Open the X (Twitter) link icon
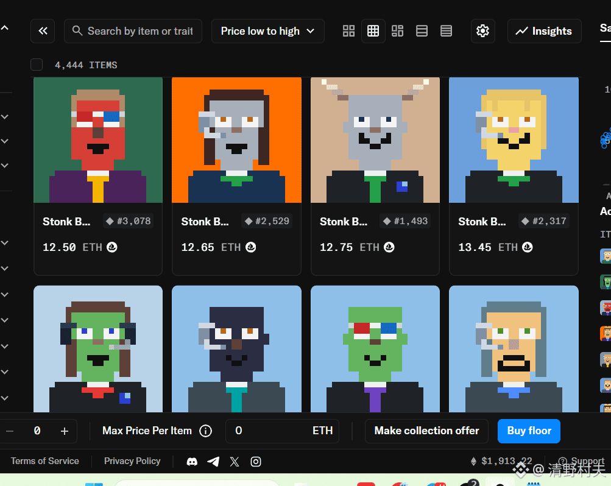611x486 pixels. coord(234,462)
